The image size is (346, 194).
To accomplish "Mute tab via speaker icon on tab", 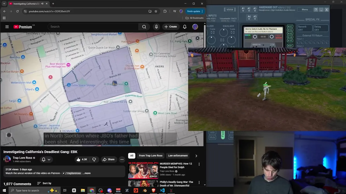I will coord(42,4).
